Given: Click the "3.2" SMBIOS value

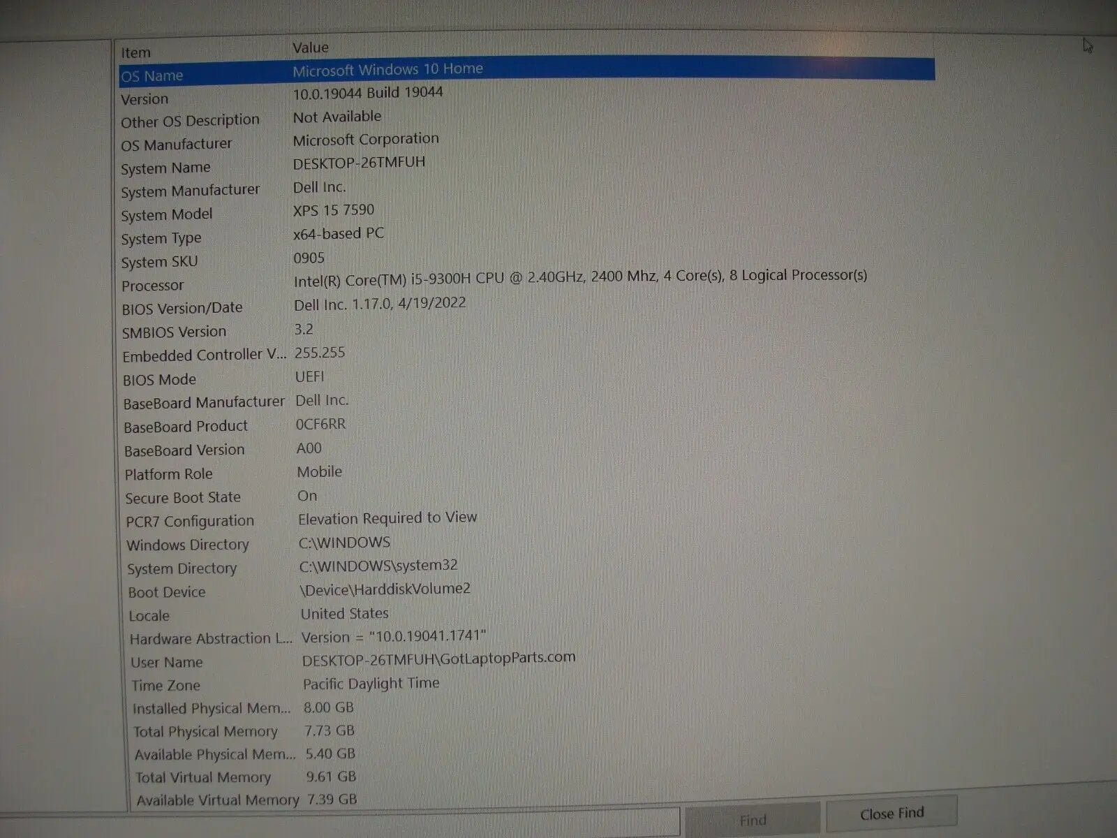Looking at the screenshot, I should point(304,329).
